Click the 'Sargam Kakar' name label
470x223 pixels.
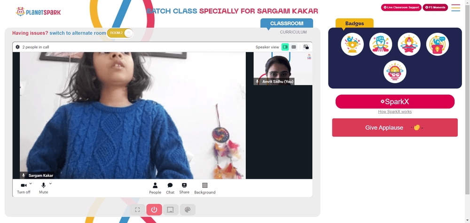click(x=41, y=176)
